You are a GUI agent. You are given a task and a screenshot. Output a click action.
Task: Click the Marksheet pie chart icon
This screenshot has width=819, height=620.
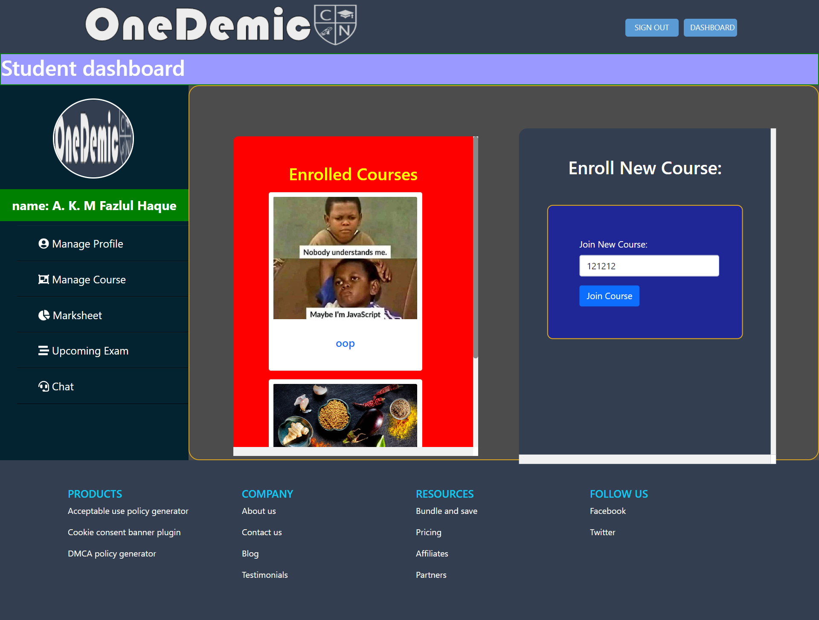(x=44, y=315)
